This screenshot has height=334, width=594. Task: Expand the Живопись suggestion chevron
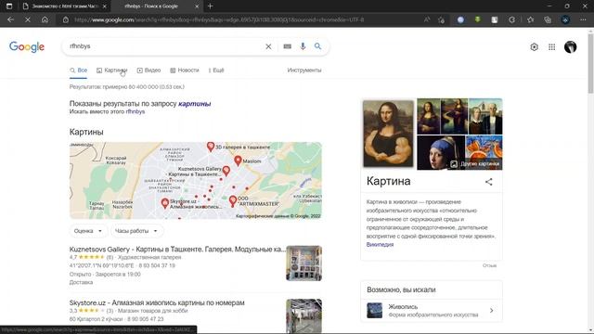pyautogui.click(x=491, y=311)
